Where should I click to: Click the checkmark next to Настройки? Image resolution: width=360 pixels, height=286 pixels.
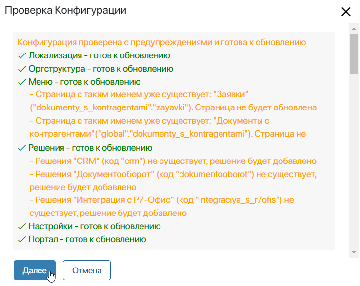(x=22, y=227)
